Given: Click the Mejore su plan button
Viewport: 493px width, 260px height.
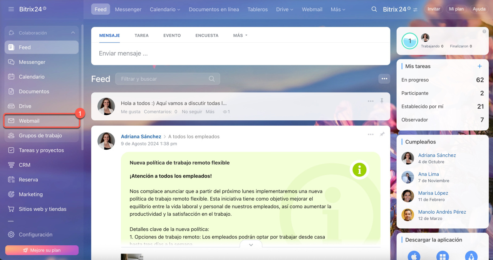Looking at the screenshot, I should coord(42,250).
